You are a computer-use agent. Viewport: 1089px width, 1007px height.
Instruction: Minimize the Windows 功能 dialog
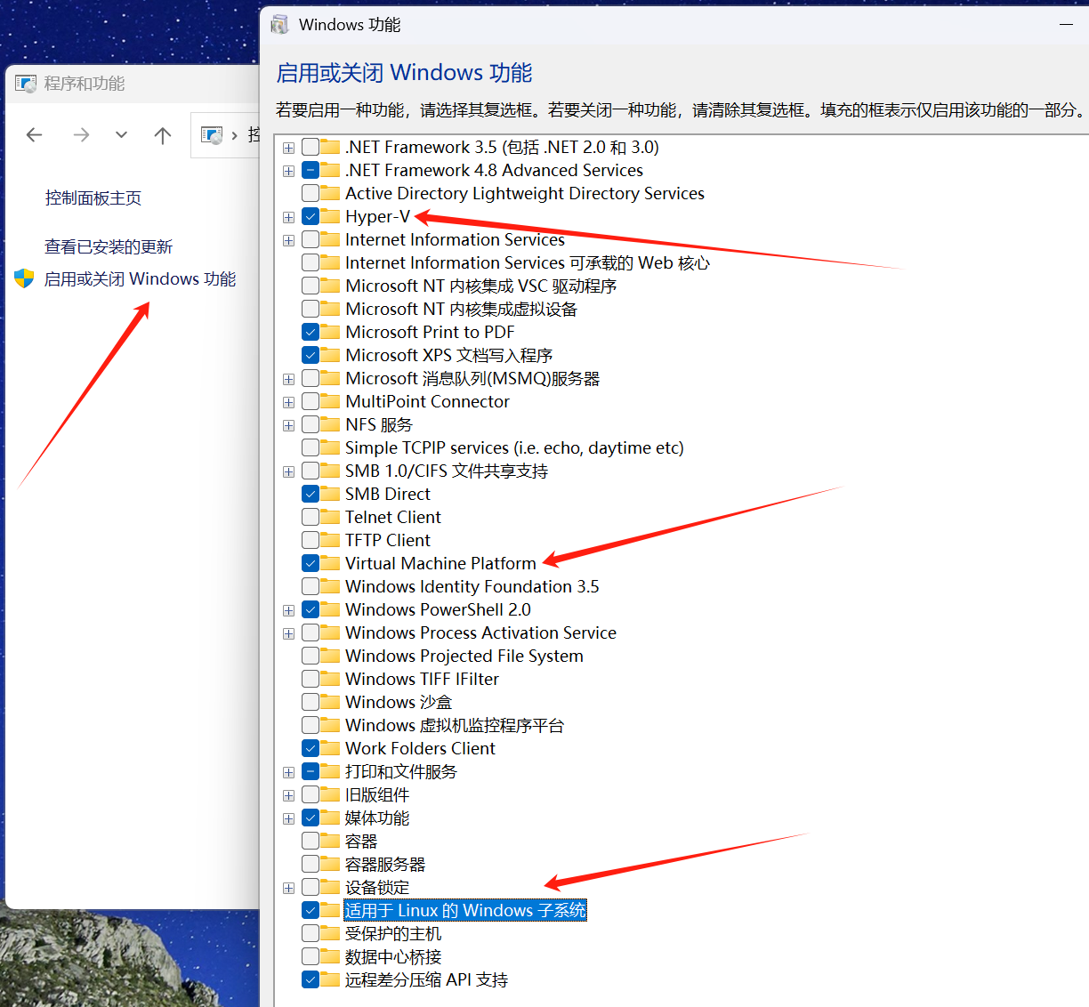(1066, 25)
